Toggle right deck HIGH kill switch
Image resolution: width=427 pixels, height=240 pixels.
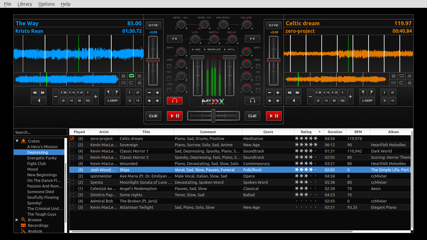(x=258, y=66)
